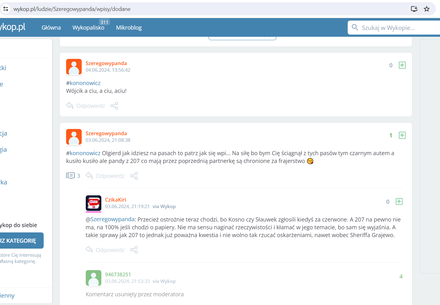Click reply arrow icon under CzikaKiri's comment
This screenshot has width=440, height=305.
pos(89,250)
